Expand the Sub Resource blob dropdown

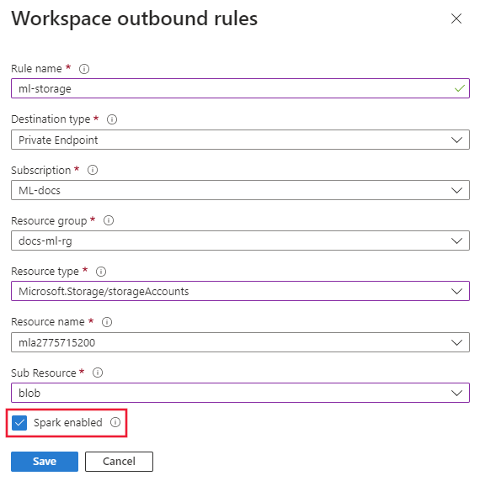point(240,393)
